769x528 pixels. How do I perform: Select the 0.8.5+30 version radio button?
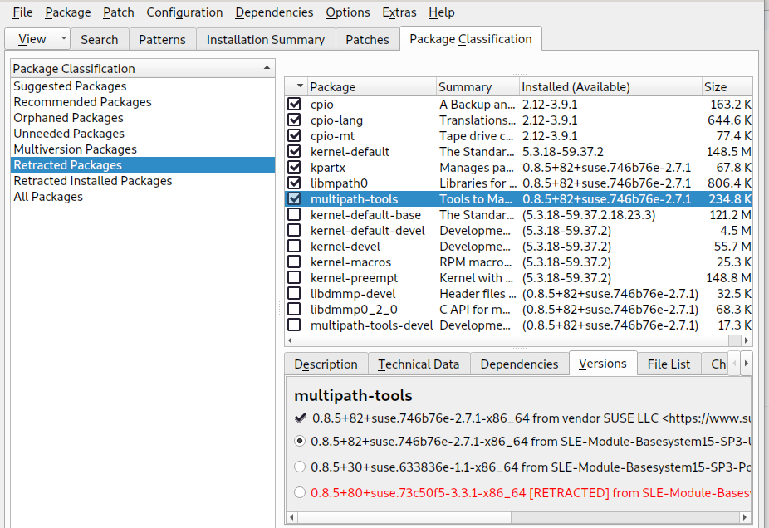pyautogui.click(x=300, y=467)
